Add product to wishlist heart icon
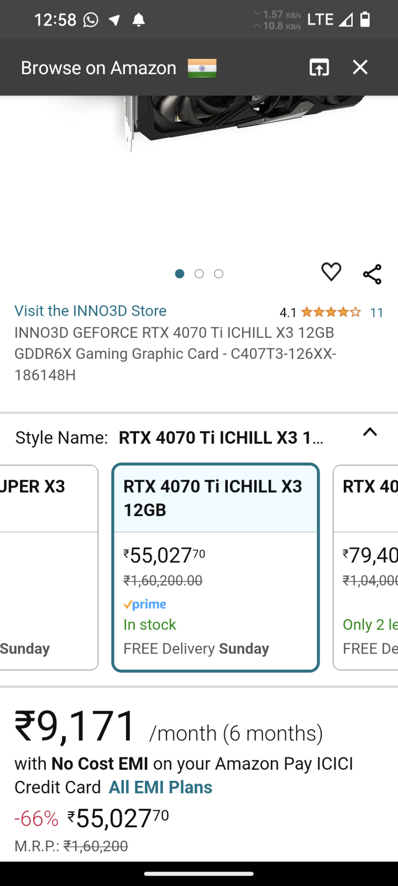This screenshot has width=398, height=886. tap(331, 272)
